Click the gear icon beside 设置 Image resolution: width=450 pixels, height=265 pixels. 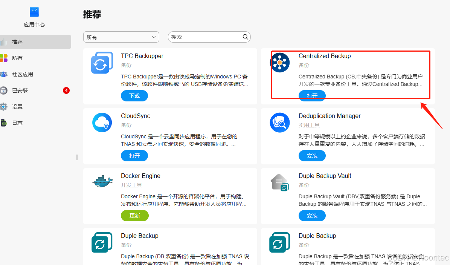[x=4, y=107]
